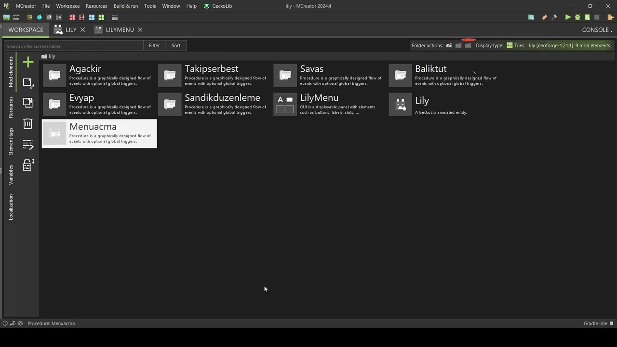Select the Element tags side tab
Screen dimensions: 617x347
click(11, 142)
